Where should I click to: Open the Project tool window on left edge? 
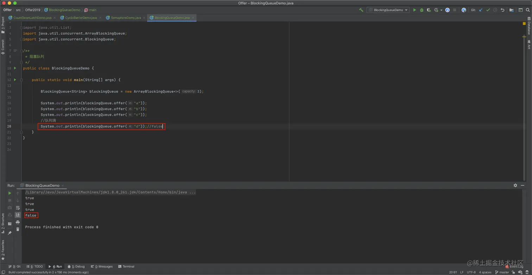(3, 25)
